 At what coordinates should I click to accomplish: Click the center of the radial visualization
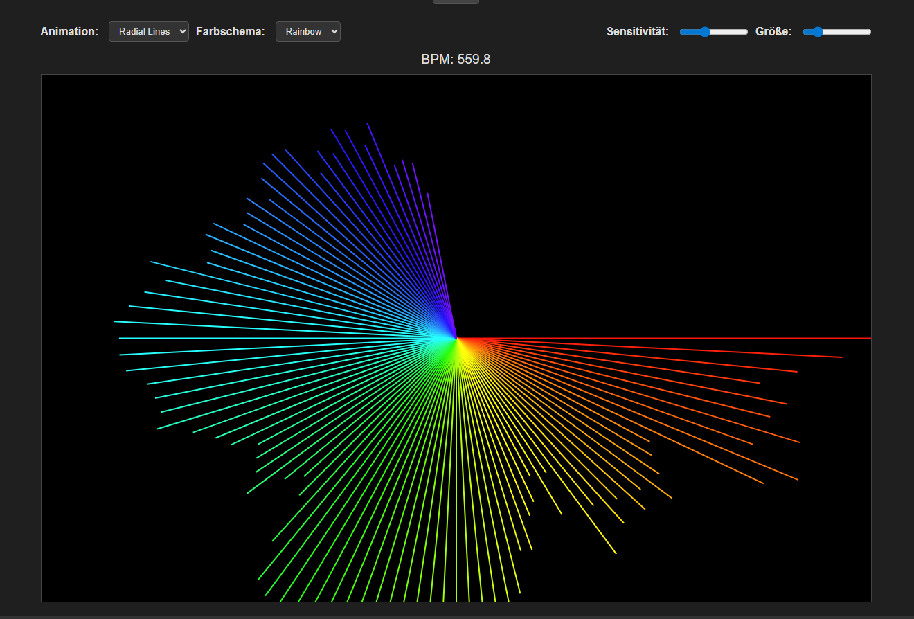pyautogui.click(x=456, y=339)
